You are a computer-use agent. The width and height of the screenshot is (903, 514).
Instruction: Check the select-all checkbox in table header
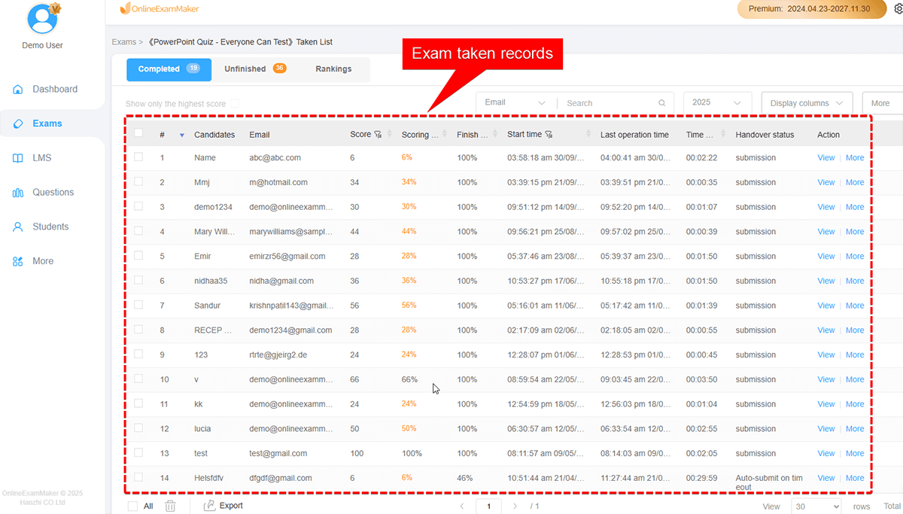coord(138,133)
